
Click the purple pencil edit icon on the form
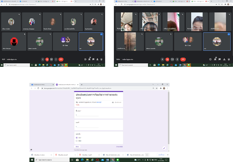[x=164, y=148]
